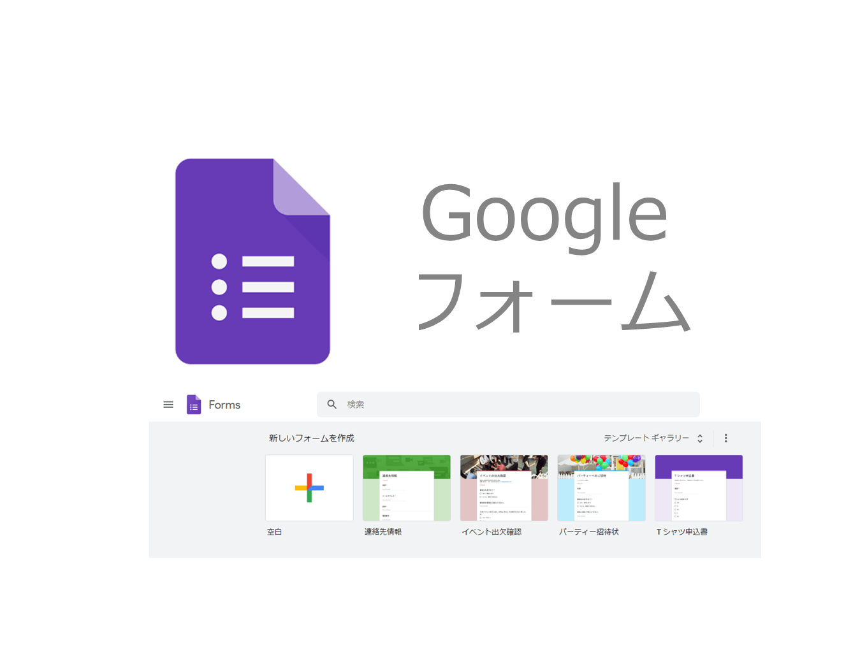Viewport: 867px width, 650px height.
Task: Open the hamburger main menu
Action: (x=168, y=405)
